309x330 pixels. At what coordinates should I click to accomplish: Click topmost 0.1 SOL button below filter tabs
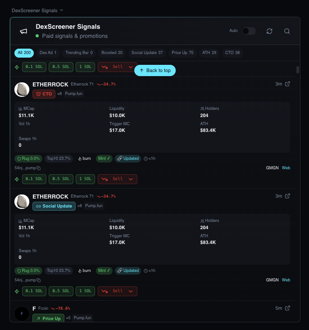click(x=34, y=67)
